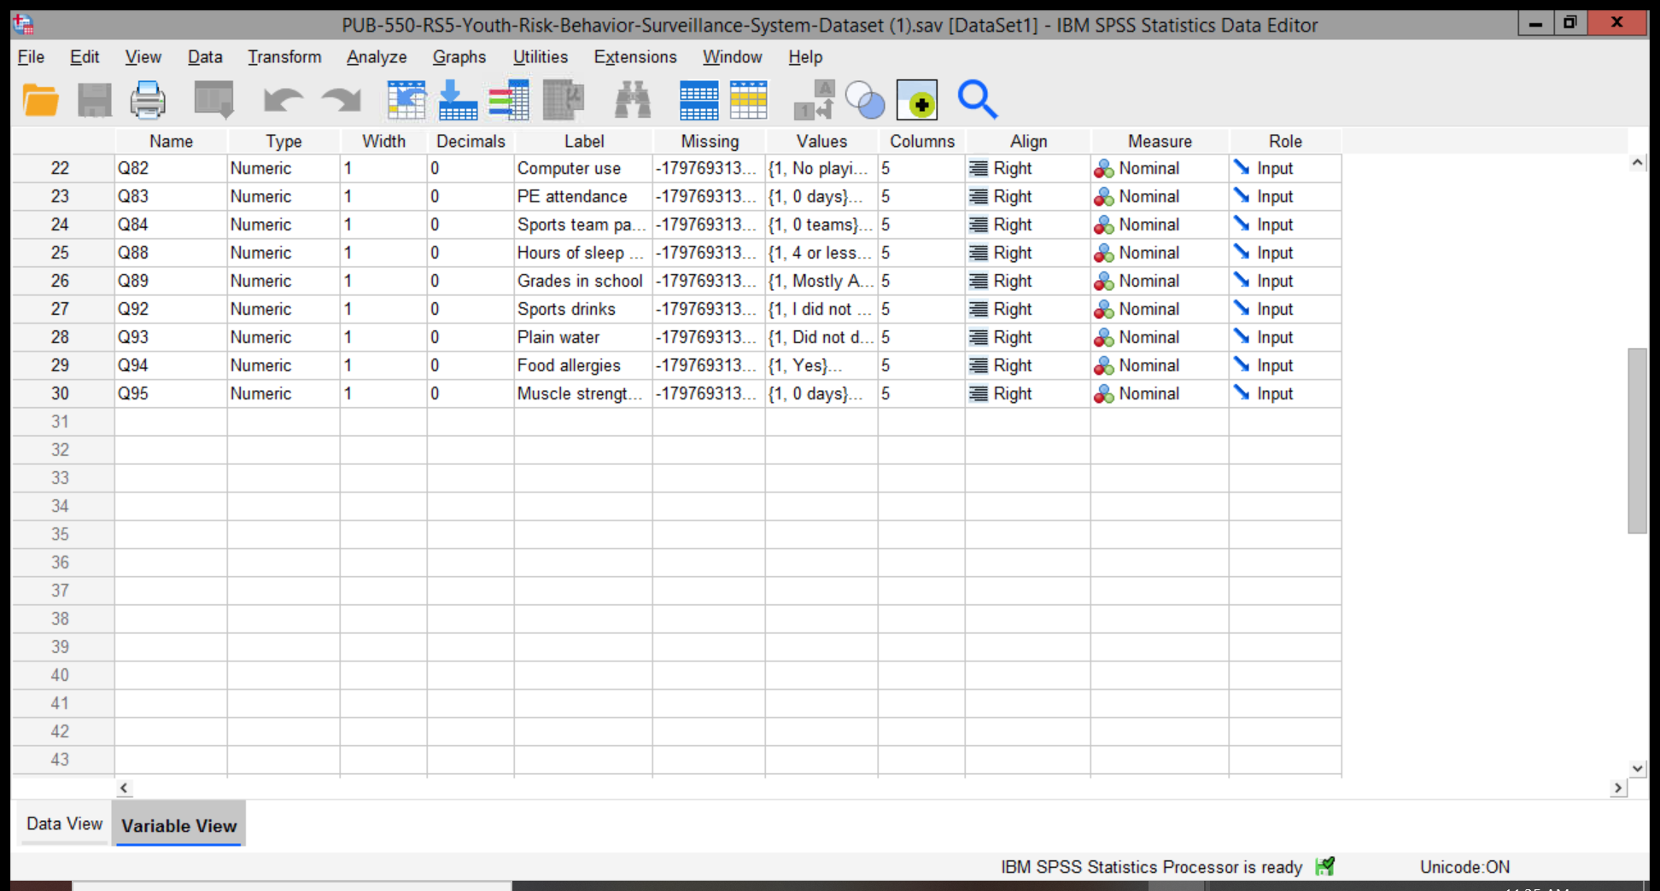Click the Save this document icon
The width and height of the screenshot is (1660, 891).
coord(94,101)
